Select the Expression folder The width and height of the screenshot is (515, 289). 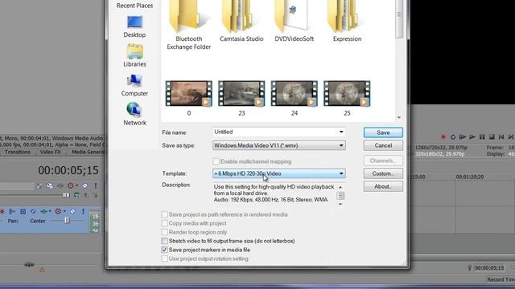pyautogui.click(x=347, y=22)
